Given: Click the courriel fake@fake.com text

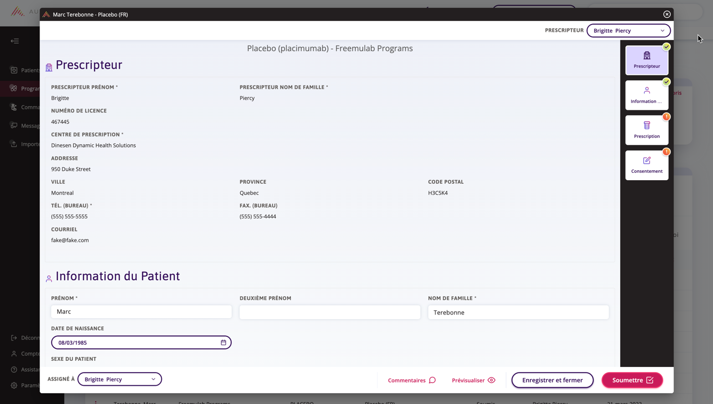Looking at the screenshot, I should point(70,241).
